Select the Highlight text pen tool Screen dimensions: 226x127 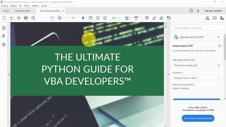tap(154, 18)
